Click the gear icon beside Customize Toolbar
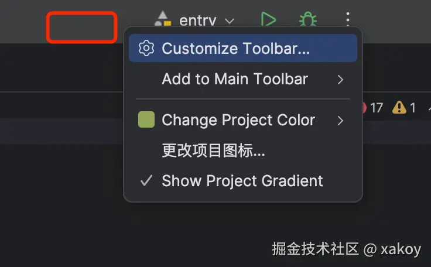 pos(146,49)
